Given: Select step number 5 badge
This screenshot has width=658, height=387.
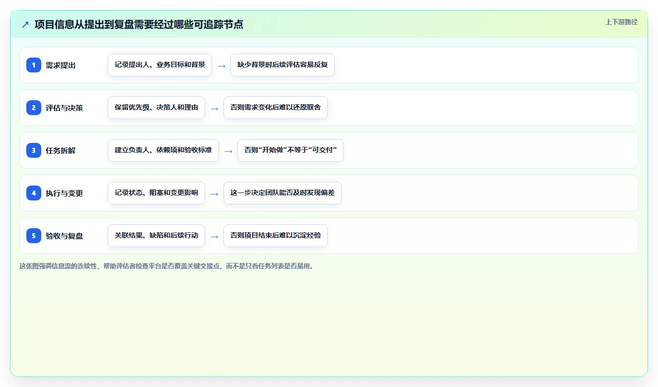Looking at the screenshot, I should [34, 236].
